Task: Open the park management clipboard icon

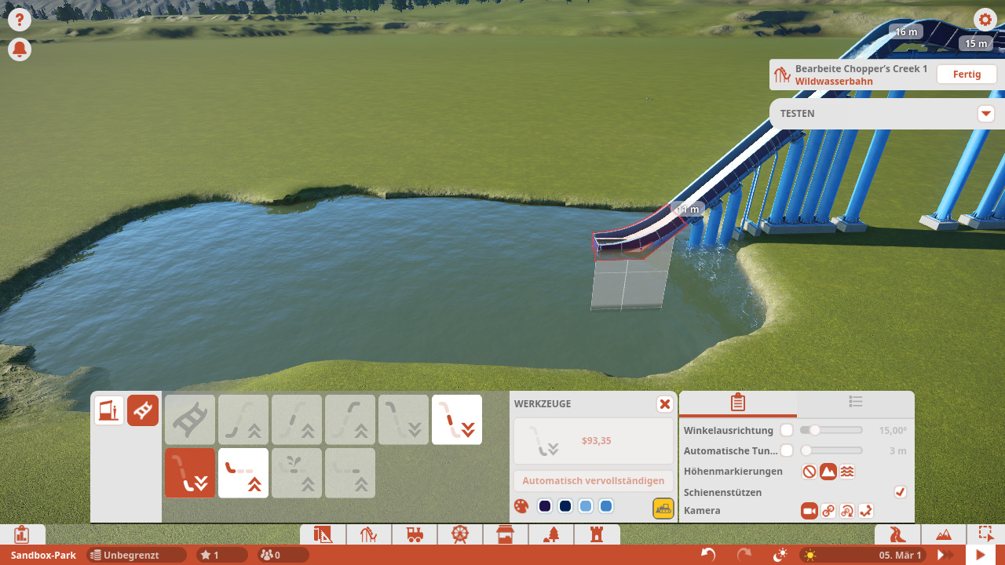Action: 21,534
